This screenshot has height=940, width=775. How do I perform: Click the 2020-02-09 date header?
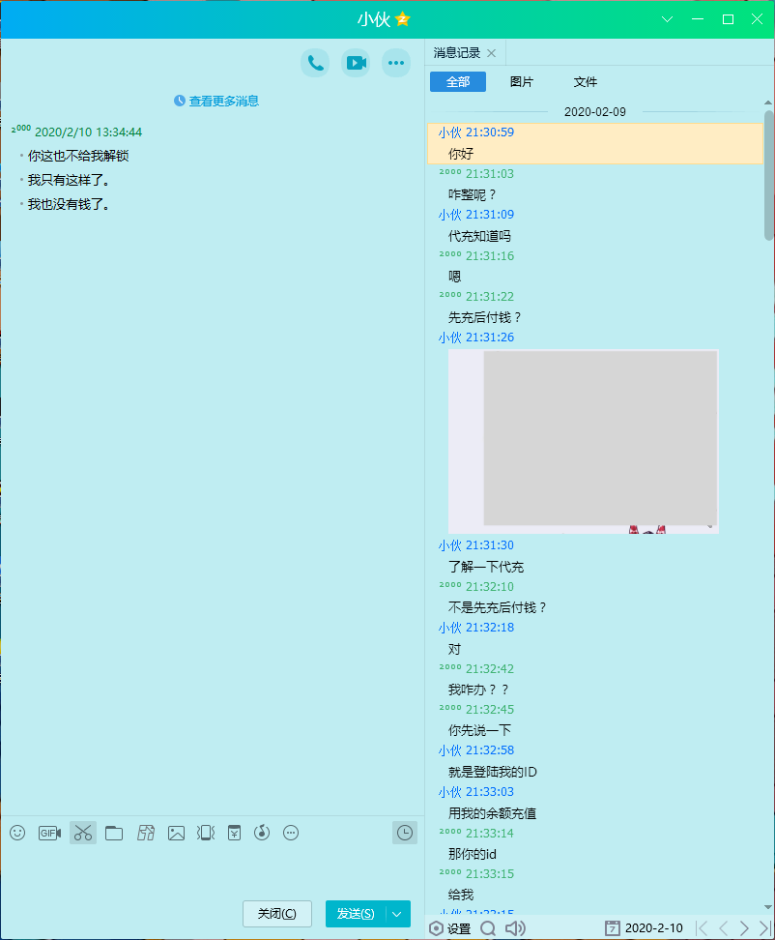594,112
